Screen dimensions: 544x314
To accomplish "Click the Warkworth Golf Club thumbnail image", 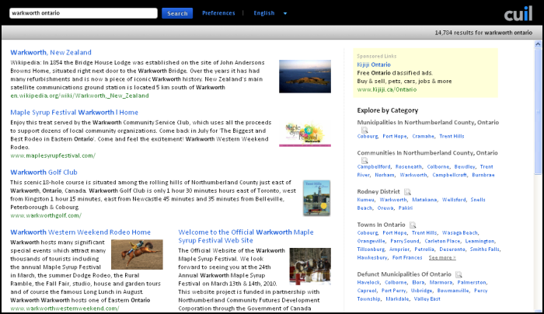I will pyautogui.click(x=316, y=197).
